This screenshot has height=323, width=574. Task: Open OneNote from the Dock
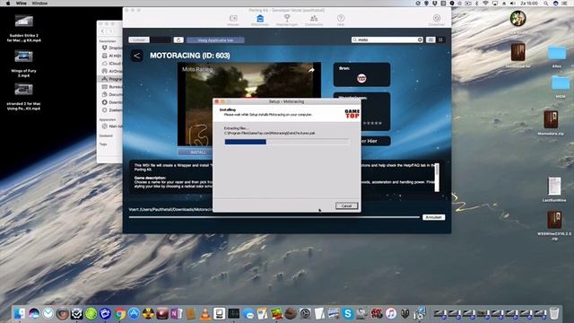[177, 313]
